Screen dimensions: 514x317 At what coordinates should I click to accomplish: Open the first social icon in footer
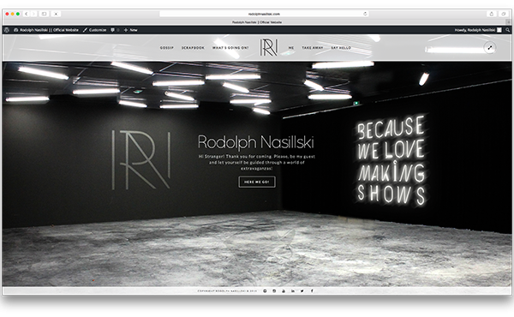click(x=265, y=290)
